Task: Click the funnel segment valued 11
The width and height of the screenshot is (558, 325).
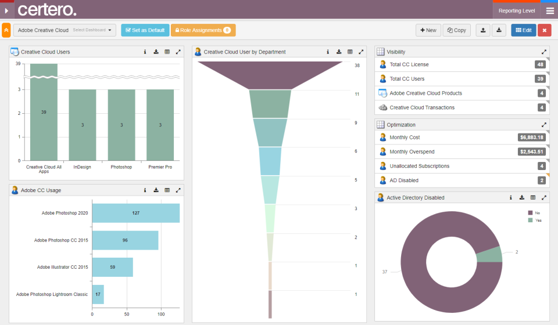Action: (x=270, y=104)
